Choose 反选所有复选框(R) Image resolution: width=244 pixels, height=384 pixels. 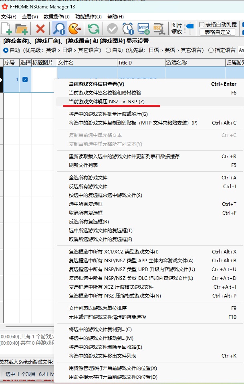click(x=150, y=222)
